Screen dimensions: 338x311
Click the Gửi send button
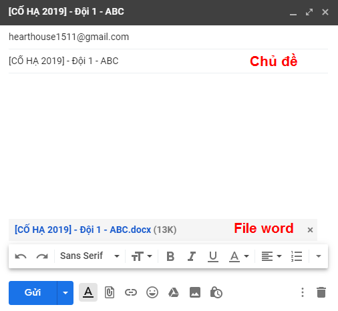click(33, 293)
